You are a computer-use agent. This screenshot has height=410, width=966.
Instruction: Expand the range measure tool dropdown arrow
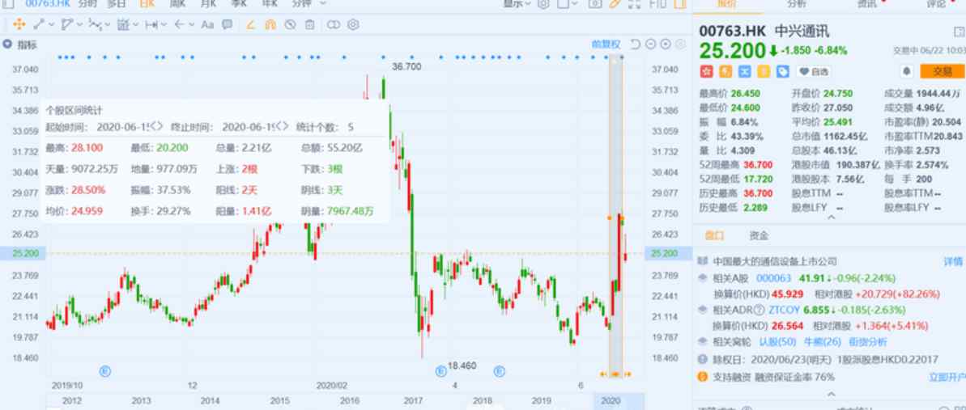click(x=164, y=25)
